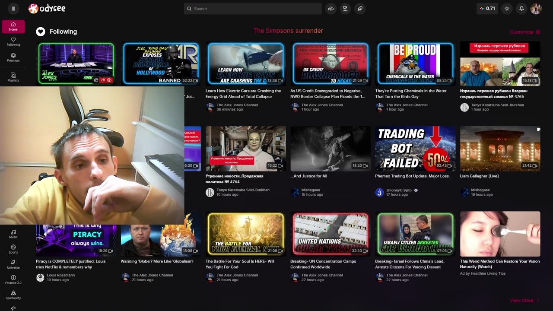Open the Liam Gallagher concert thumbnail
The image size is (553, 311).
(500, 149)
